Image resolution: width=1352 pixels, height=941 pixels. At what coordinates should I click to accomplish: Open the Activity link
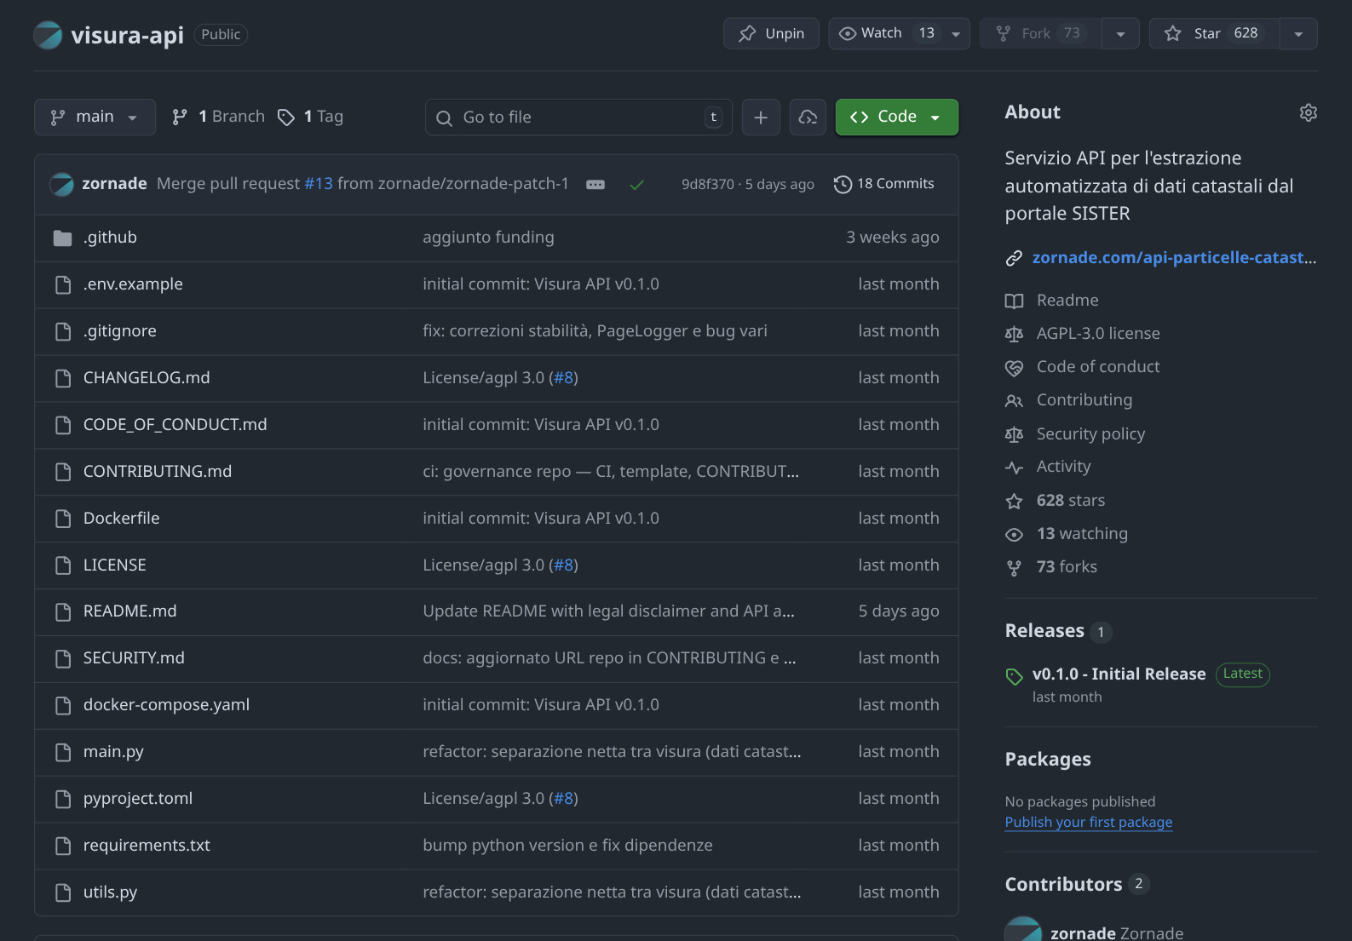click(x=1063, y=467)
